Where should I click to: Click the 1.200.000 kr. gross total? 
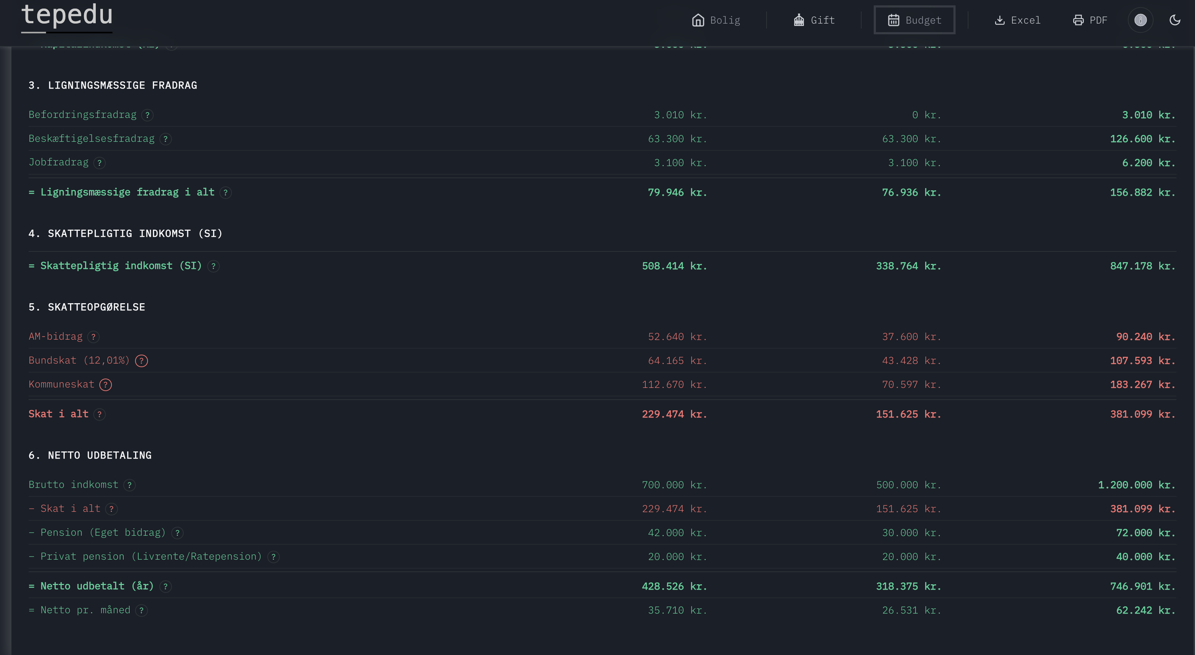tap(1136, 485)
